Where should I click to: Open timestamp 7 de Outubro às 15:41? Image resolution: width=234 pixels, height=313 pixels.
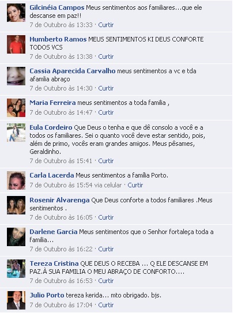tap(61, 161)
